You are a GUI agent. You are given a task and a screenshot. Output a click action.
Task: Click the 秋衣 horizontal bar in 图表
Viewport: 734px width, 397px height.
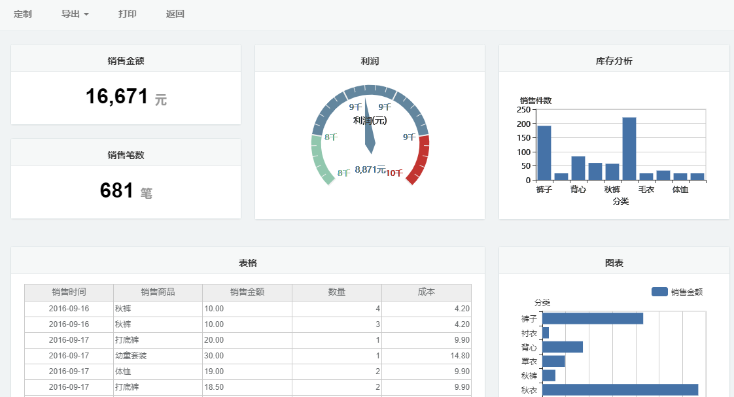tap(620, 390)
